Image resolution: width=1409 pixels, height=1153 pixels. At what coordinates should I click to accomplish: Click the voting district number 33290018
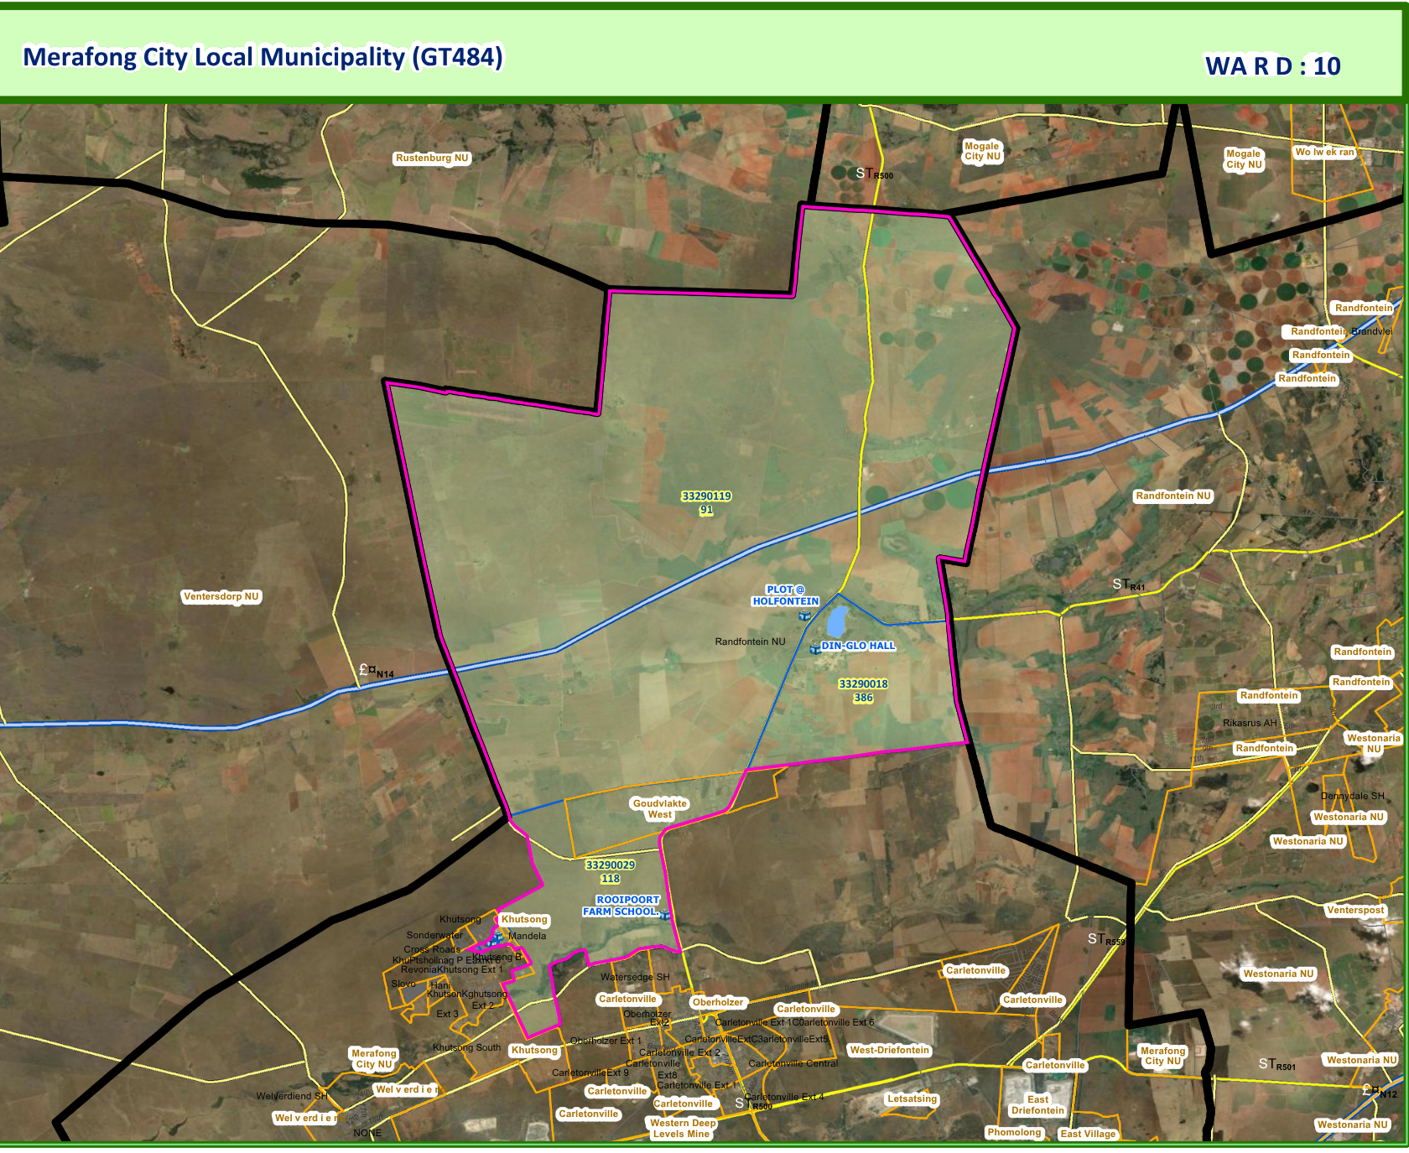(x=863, y=684)
